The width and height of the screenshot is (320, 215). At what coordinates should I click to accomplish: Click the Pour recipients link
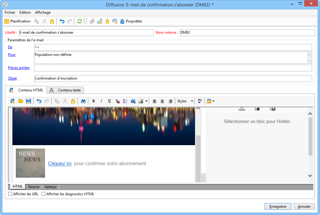(x=12, y=55)
